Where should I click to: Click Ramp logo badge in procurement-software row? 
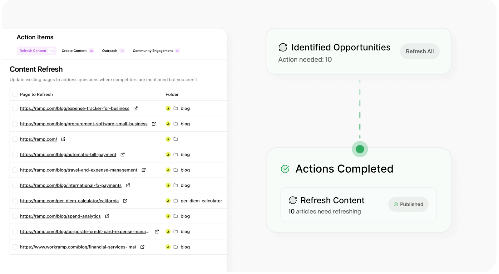168,124
